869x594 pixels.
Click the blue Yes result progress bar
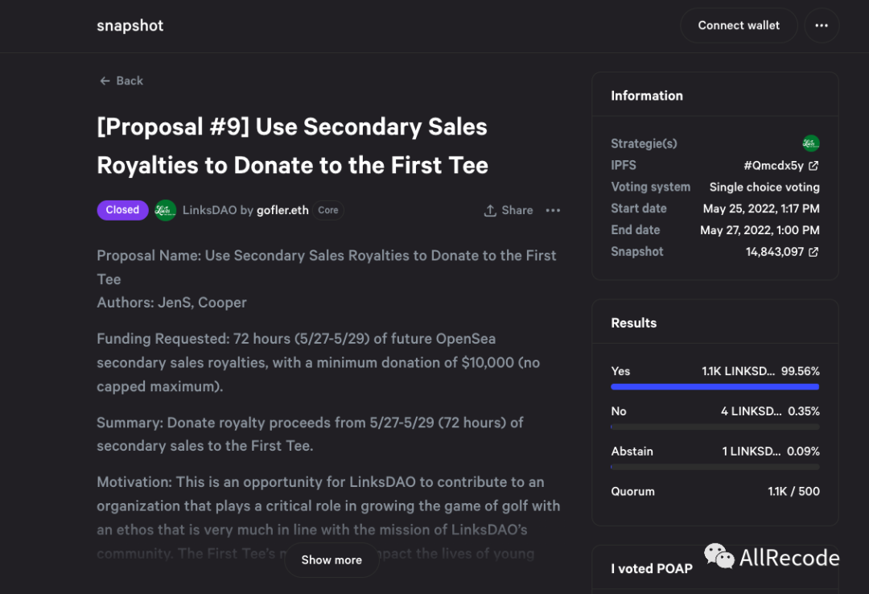tap(715, 387)
